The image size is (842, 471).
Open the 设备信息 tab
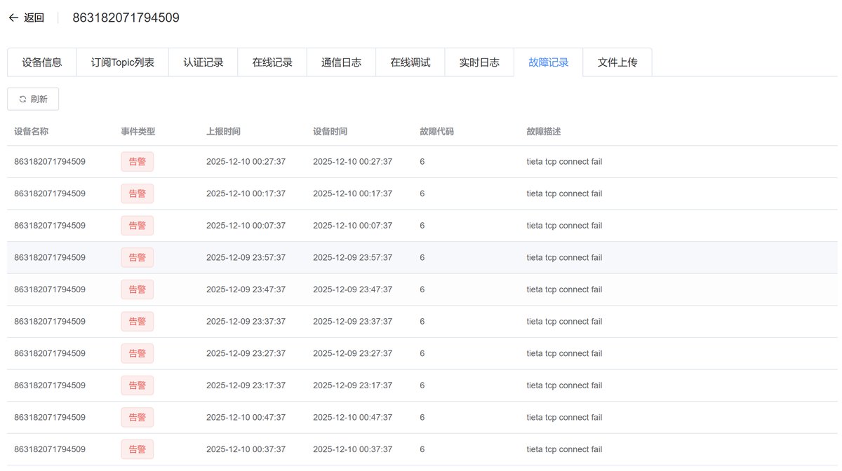pos(42,62)
